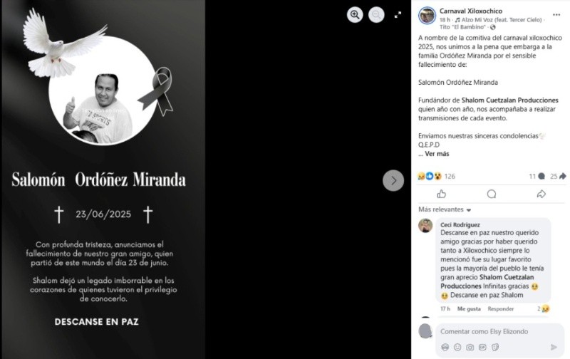The image size is (570, 359).
Task: Reply to Ceci Rodriguez's comment
Action: click(501, 309)
